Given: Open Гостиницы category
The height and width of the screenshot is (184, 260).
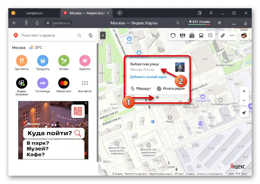Looking at the screenshot, I should click(x=43, y=85).
